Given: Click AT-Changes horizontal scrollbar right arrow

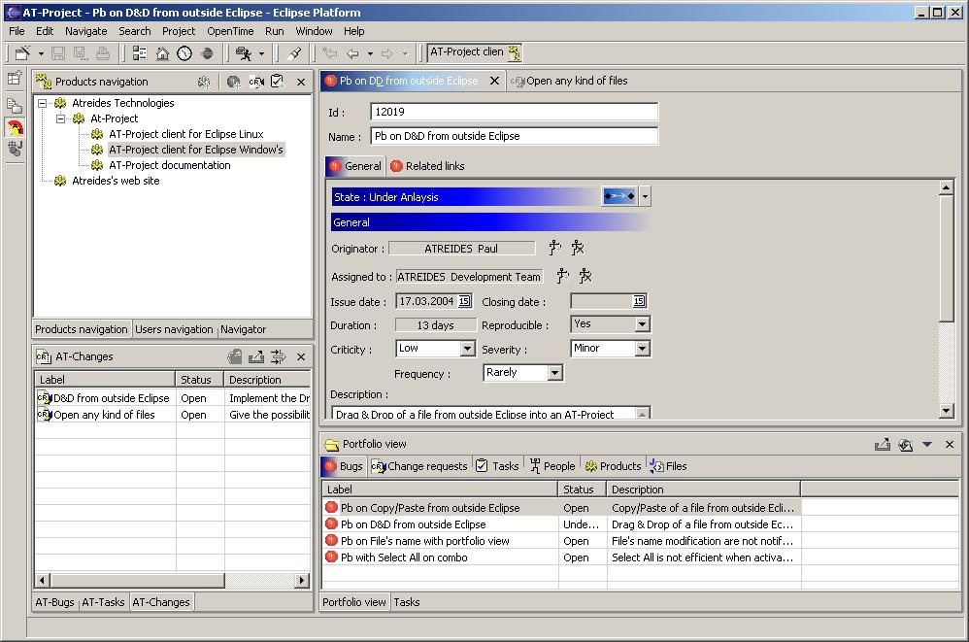Looking at the screenshot, I should tap(302, 580).
